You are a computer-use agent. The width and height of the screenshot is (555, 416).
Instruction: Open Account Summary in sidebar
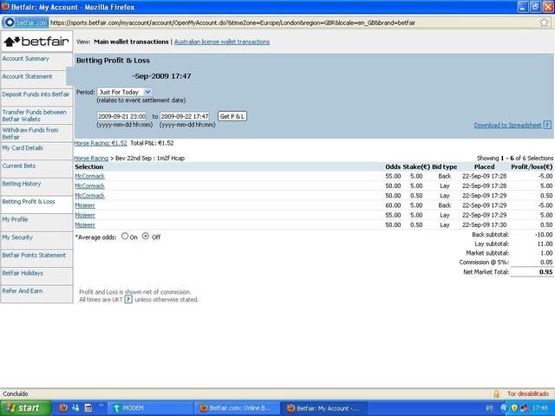pyautogui.click(x=25, y=59)
